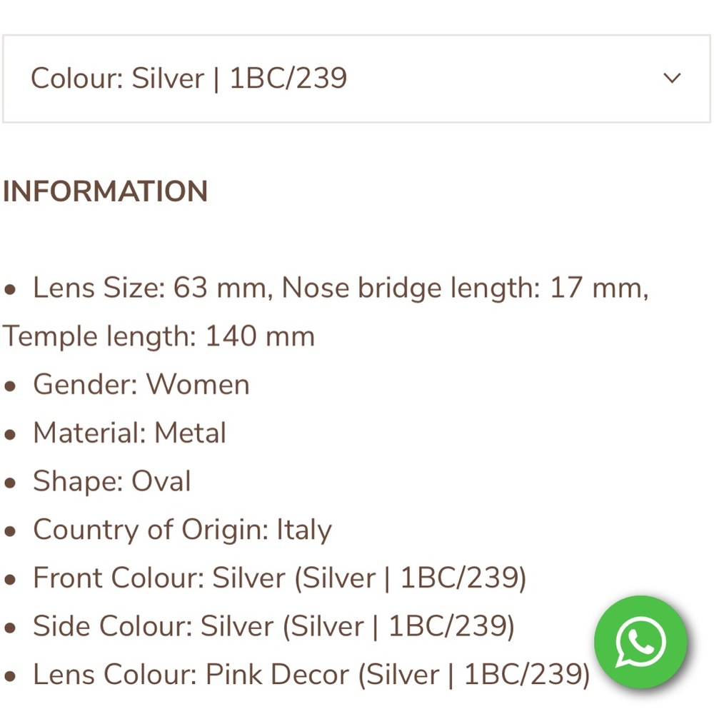Click the 'Shape: Oval' list item
Viewport: 714px width, 714px height.
(112, 481)
